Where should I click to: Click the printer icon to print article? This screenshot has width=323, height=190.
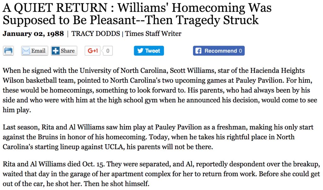click(8, 51)
